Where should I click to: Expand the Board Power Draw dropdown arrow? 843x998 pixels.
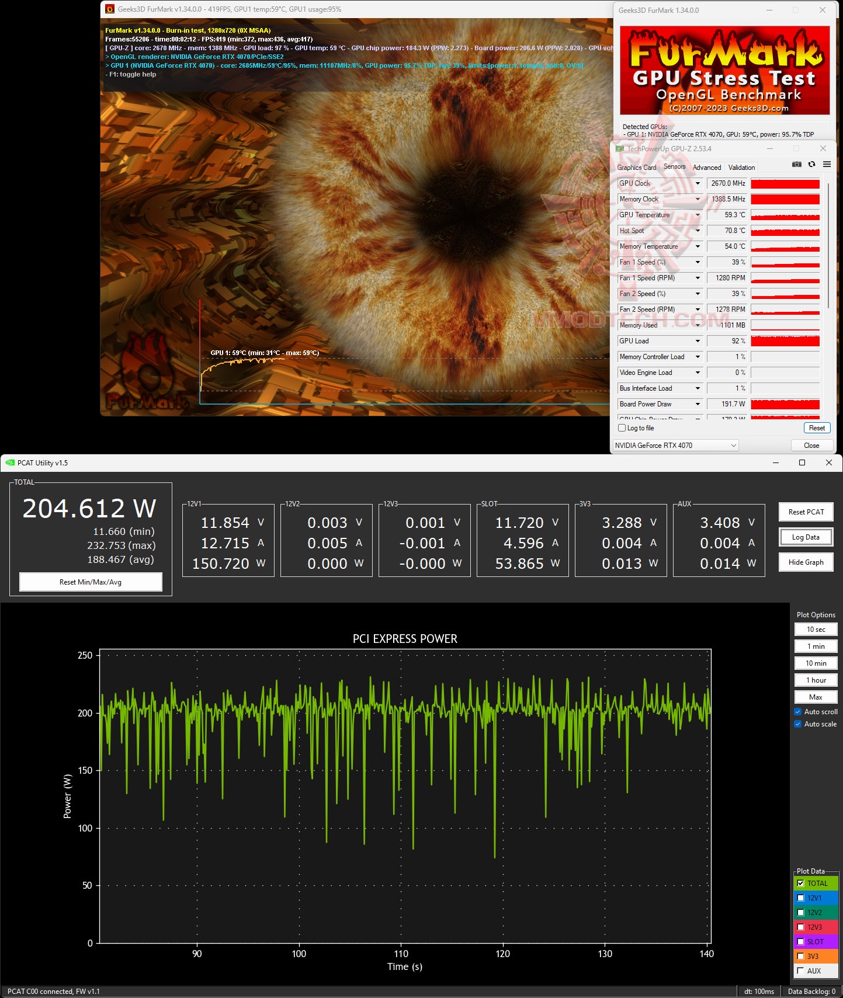(698, 404)
